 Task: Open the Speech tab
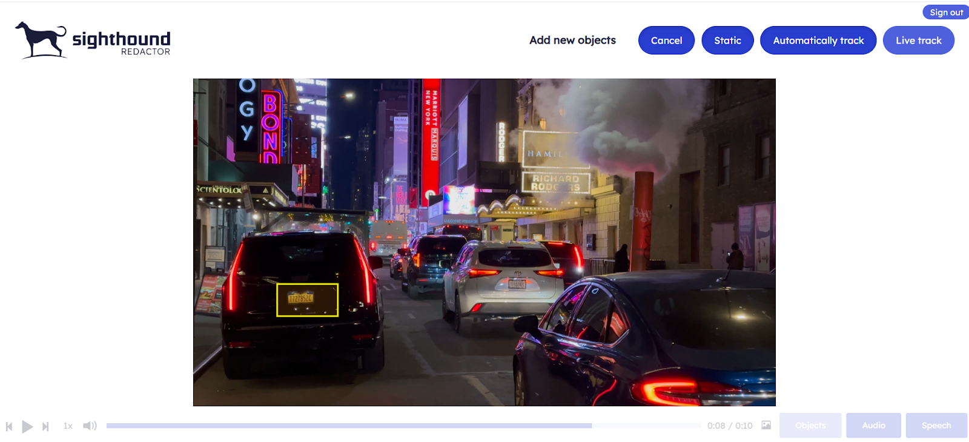936,426
